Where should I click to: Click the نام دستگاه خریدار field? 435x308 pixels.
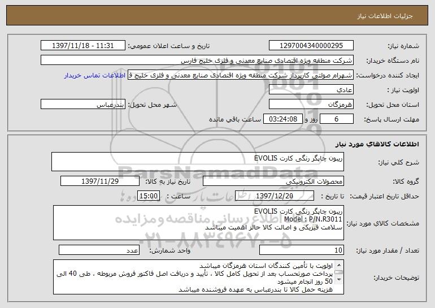tap(197, 60)
